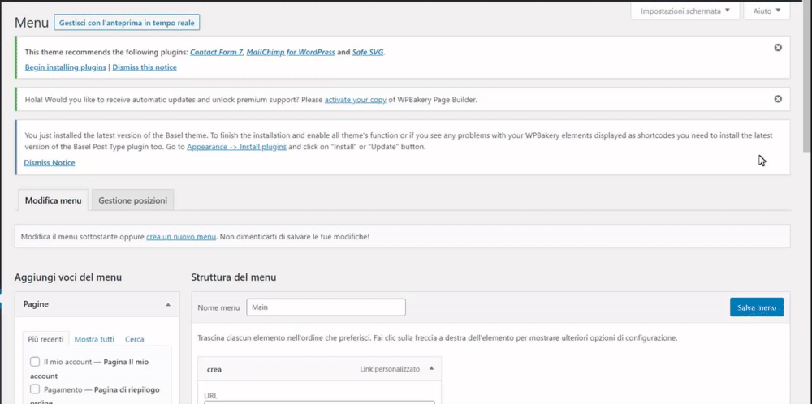Open the Impostazioni schermata dropdown

click(x=685, y=11)
